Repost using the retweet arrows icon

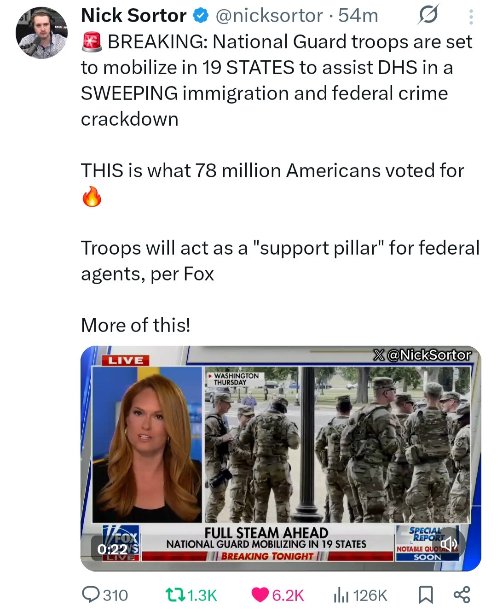tap(175, 595)
